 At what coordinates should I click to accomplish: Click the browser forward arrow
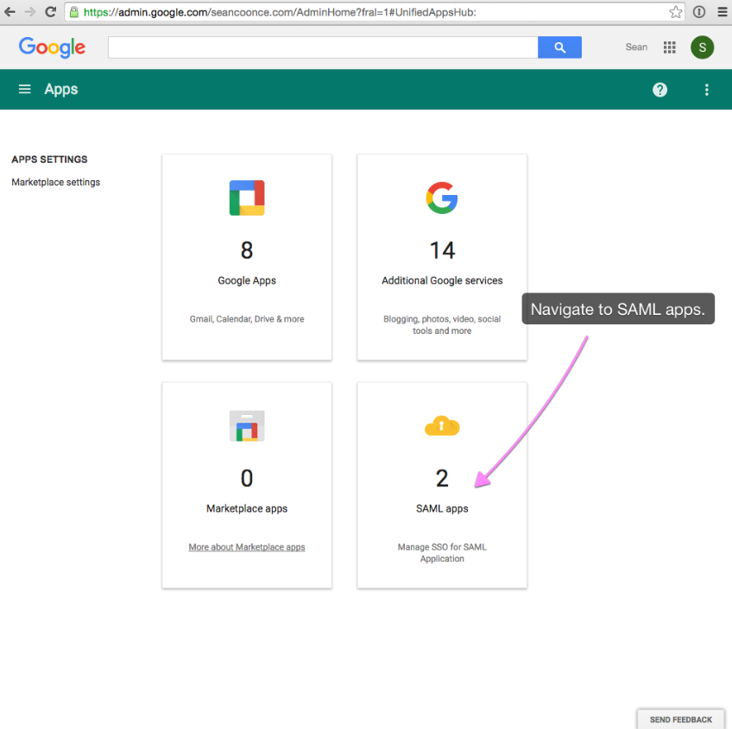(x=30, y=12)
